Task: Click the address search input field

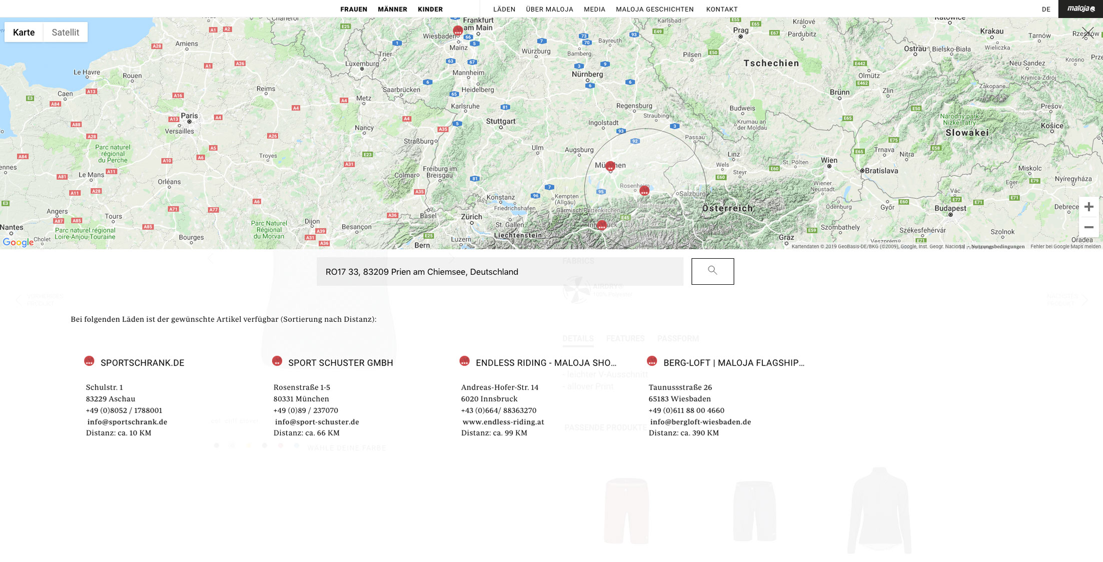Action: [500, 272]
